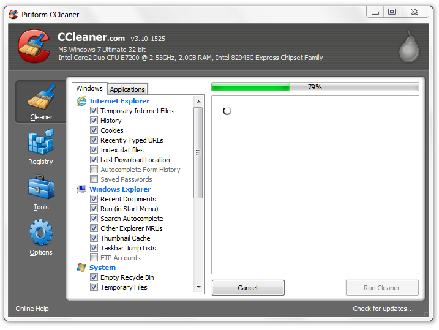Click the 79% progress bar
The image size is (439, 330).
(315, 87)
